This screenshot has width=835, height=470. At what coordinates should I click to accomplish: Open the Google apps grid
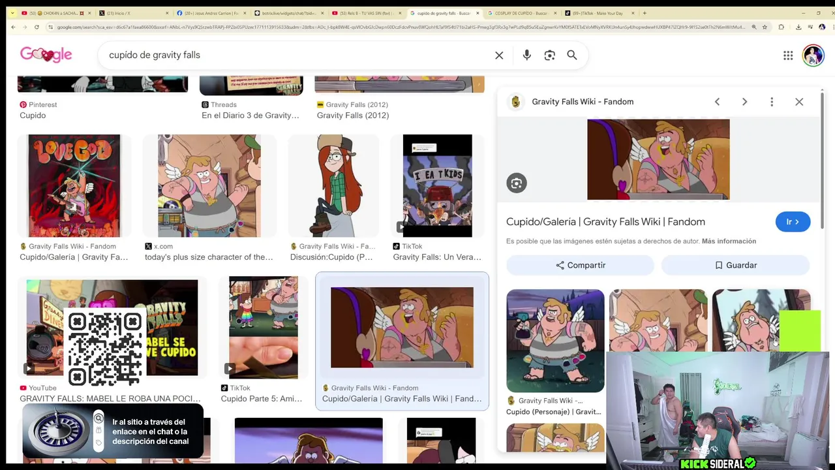pos(788,55)
